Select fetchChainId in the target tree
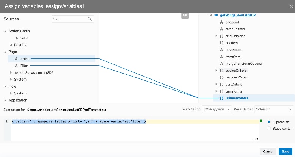The image size is (295, 157). pos(235,29)
